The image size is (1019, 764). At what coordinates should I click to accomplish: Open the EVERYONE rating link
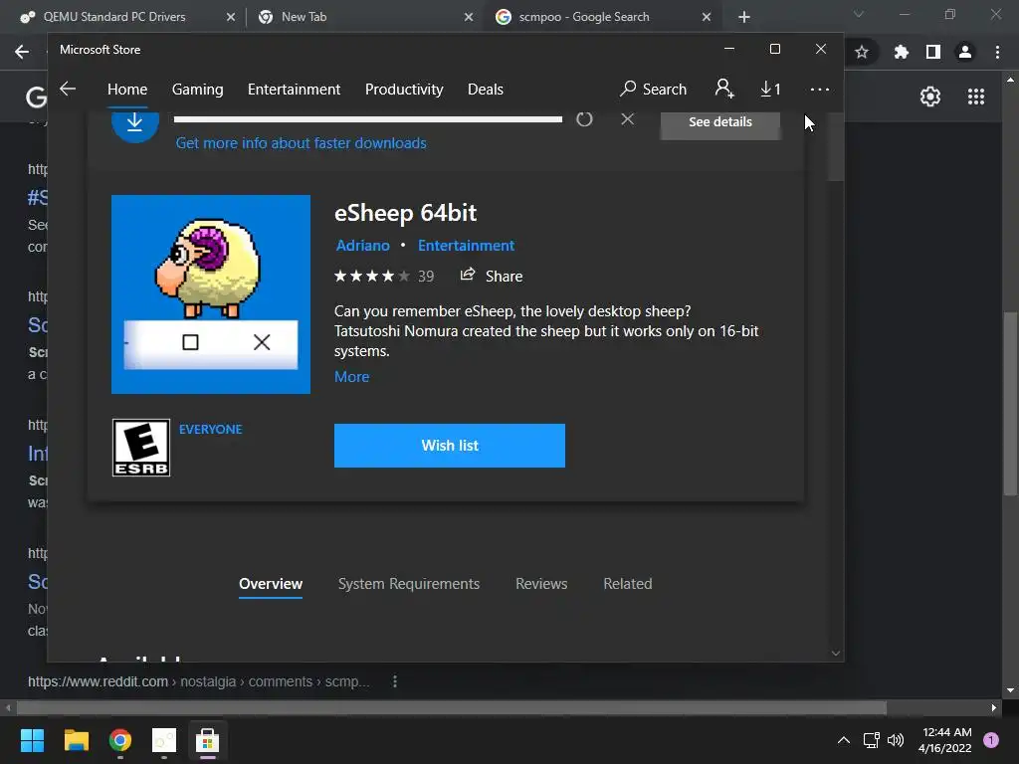[x=211, y=430]
